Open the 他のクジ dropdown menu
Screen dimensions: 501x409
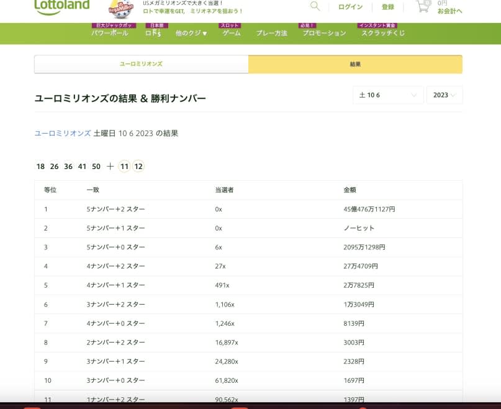click(x=189, y=34)
